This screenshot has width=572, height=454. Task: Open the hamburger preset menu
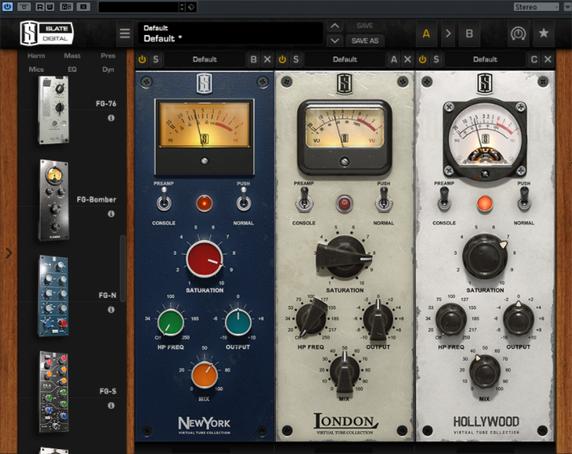[x=125, y=33]
